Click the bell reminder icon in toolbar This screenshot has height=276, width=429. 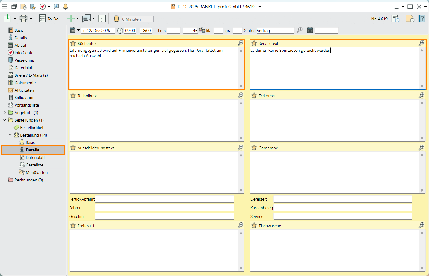click(x=116, y=19)
